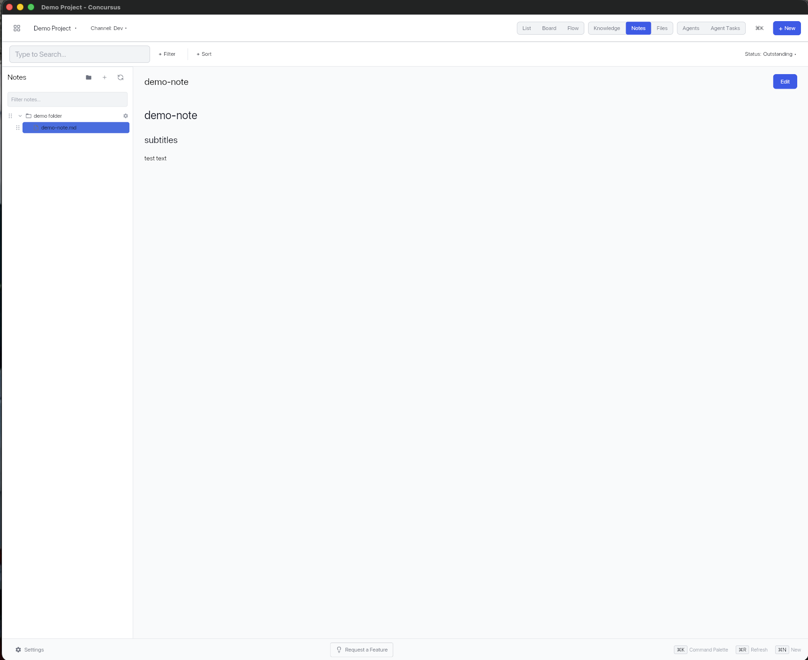Create a new folder in Notes panel
This screenshot has height=660, width=808.
pyautogui.click(x=88, y=77)
